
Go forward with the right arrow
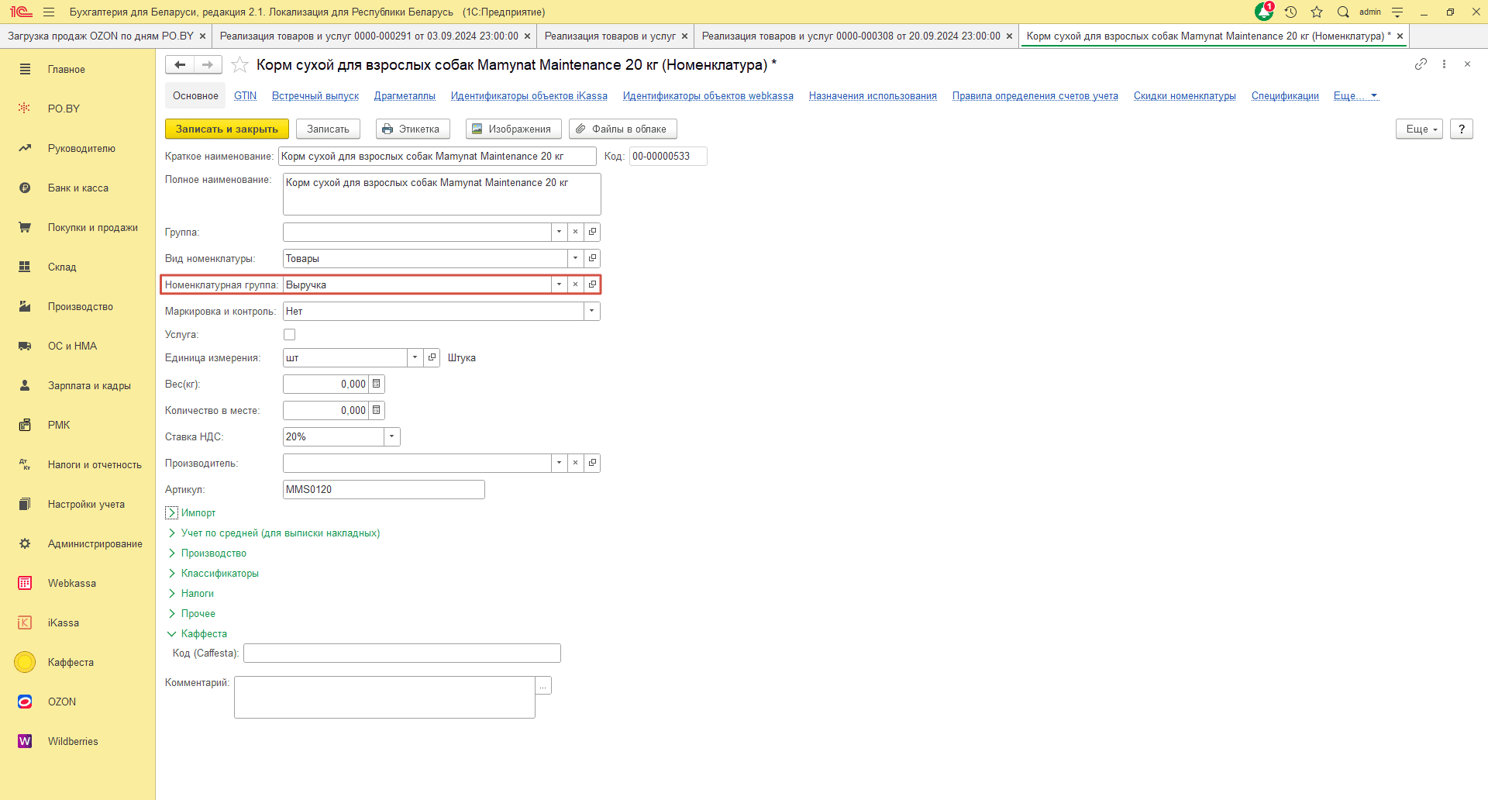pos(208,64)
